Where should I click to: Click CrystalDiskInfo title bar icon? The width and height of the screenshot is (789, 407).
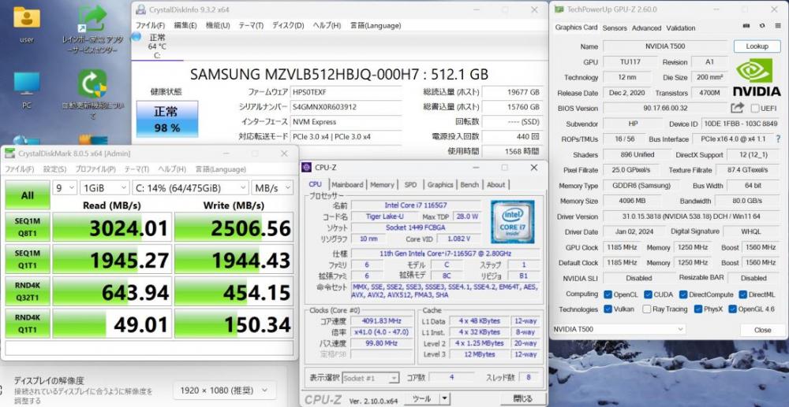(141, 9)
